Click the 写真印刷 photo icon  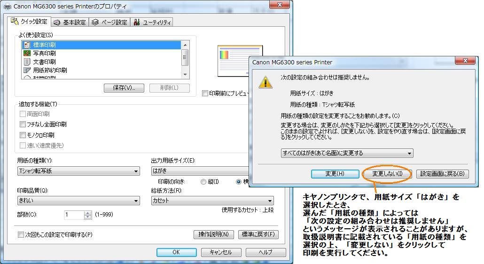pyautogui.click(x=27, y=53)
